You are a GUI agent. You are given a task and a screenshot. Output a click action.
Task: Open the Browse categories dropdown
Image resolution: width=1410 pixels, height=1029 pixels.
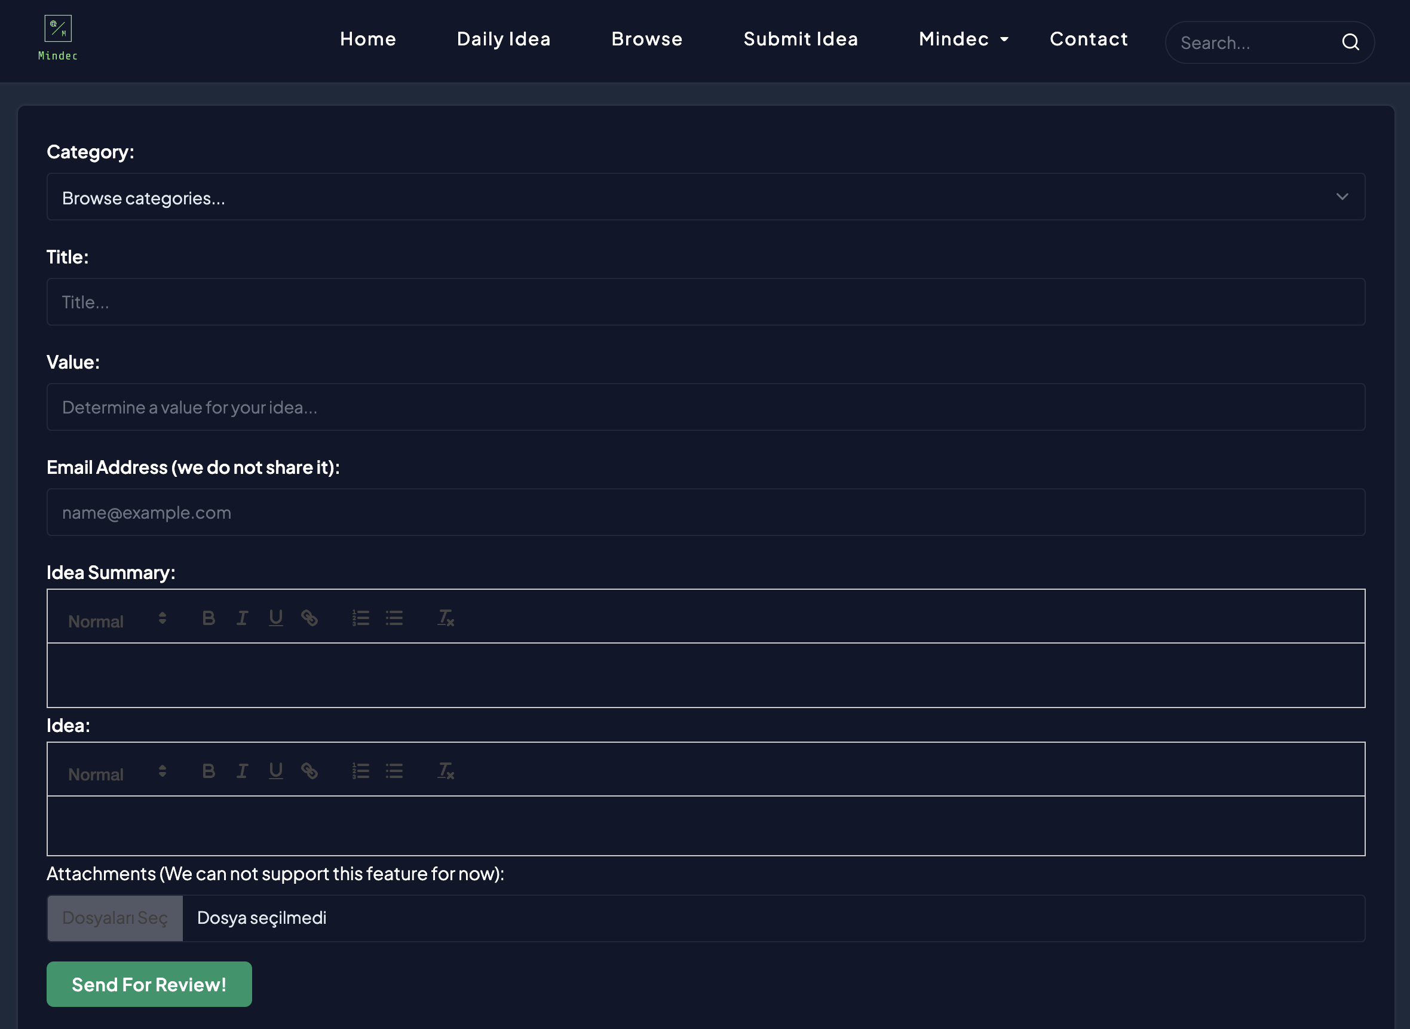706,197
